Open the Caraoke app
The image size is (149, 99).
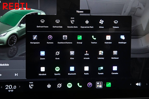[115, 70]
